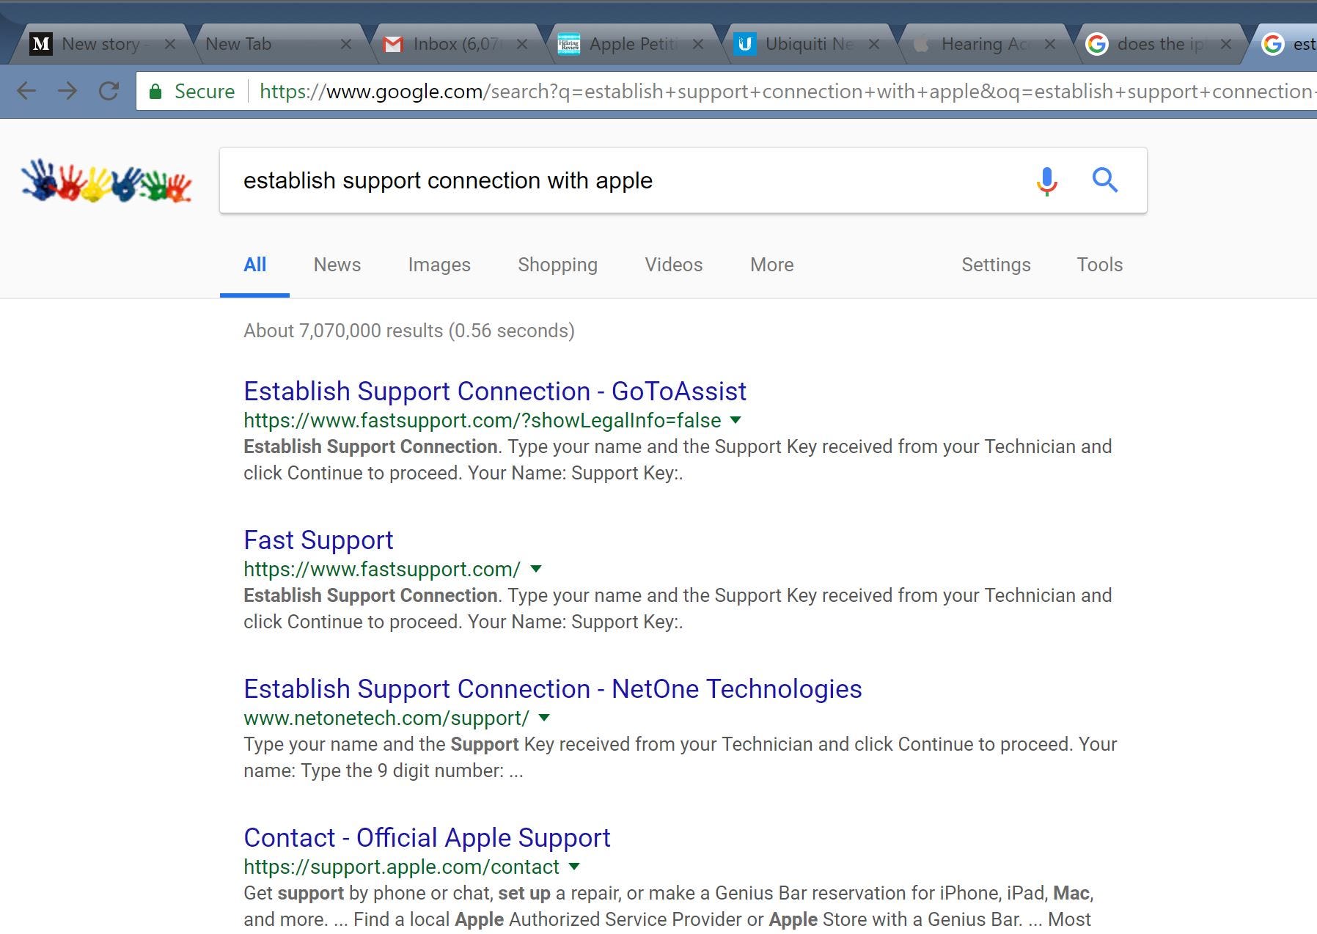The width and height of the screenshot is (1317, 934).
Task: Click the fastsupport.com/?showLegalInfo=false green URL
Action: click(483, 421)
